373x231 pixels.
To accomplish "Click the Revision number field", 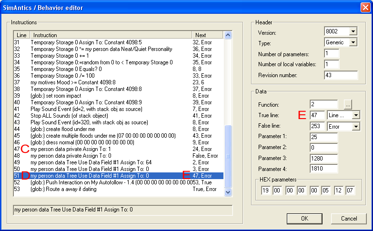I will (341, 75).
